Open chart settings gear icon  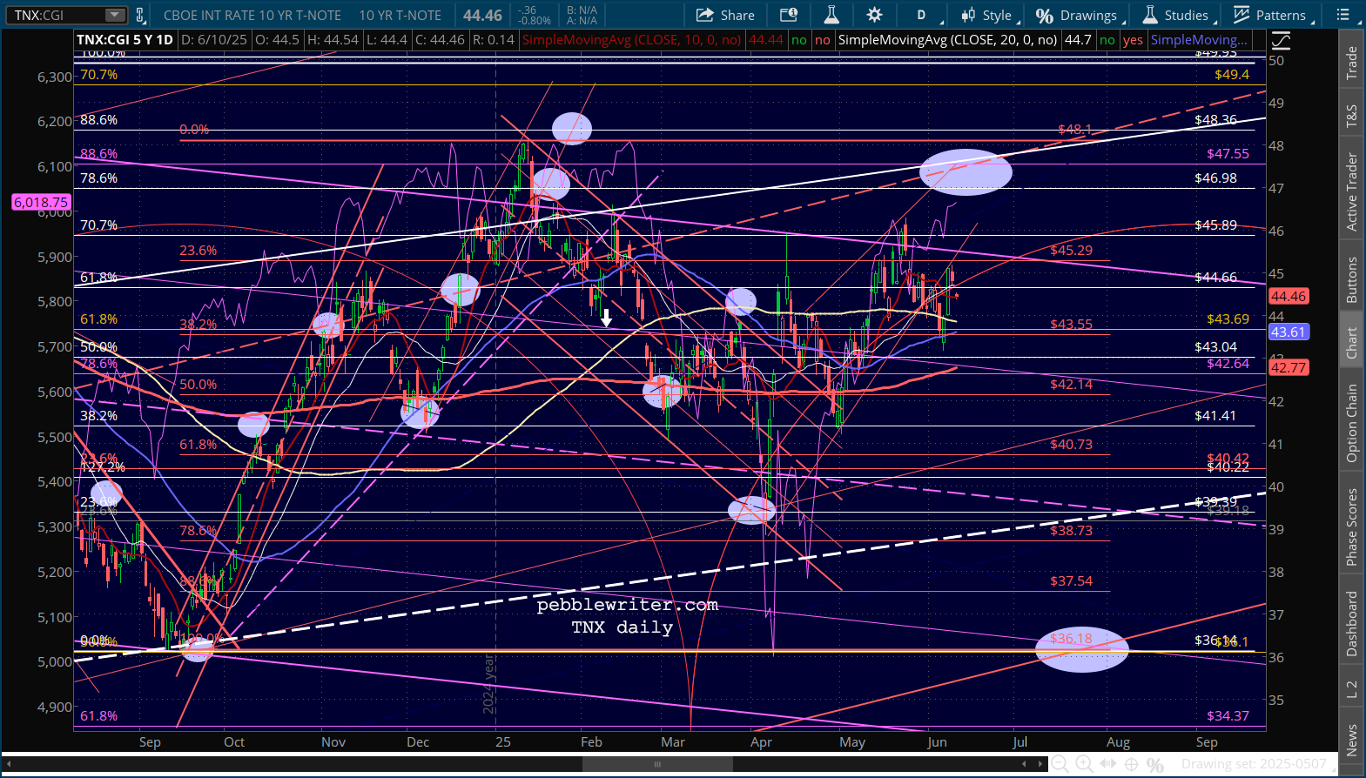tap(874, 15)
